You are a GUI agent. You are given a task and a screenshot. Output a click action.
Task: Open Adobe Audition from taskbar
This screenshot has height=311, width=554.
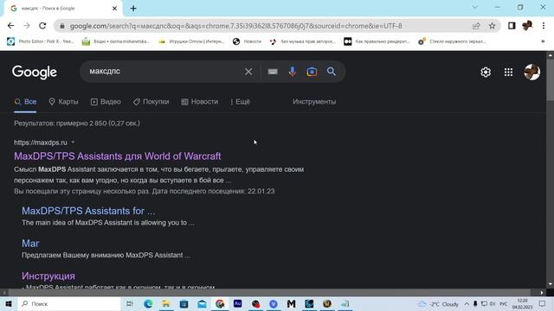[x=237, y=303]
